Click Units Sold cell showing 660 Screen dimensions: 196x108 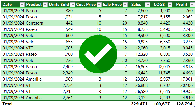click(69, 36)
